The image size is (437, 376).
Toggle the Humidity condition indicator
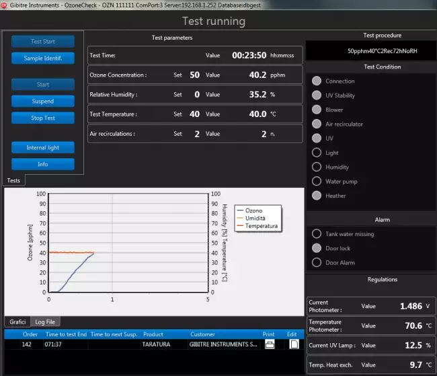click(317, 167)
